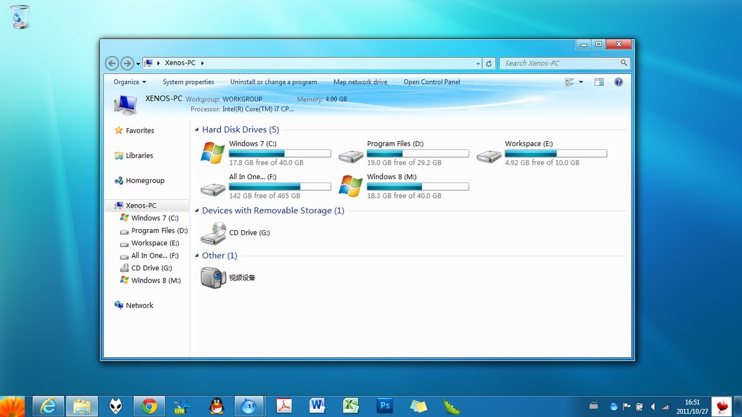The image size is (742, 417).
Task: Toggle the preview pane button
Action: (x=599, y=82)
